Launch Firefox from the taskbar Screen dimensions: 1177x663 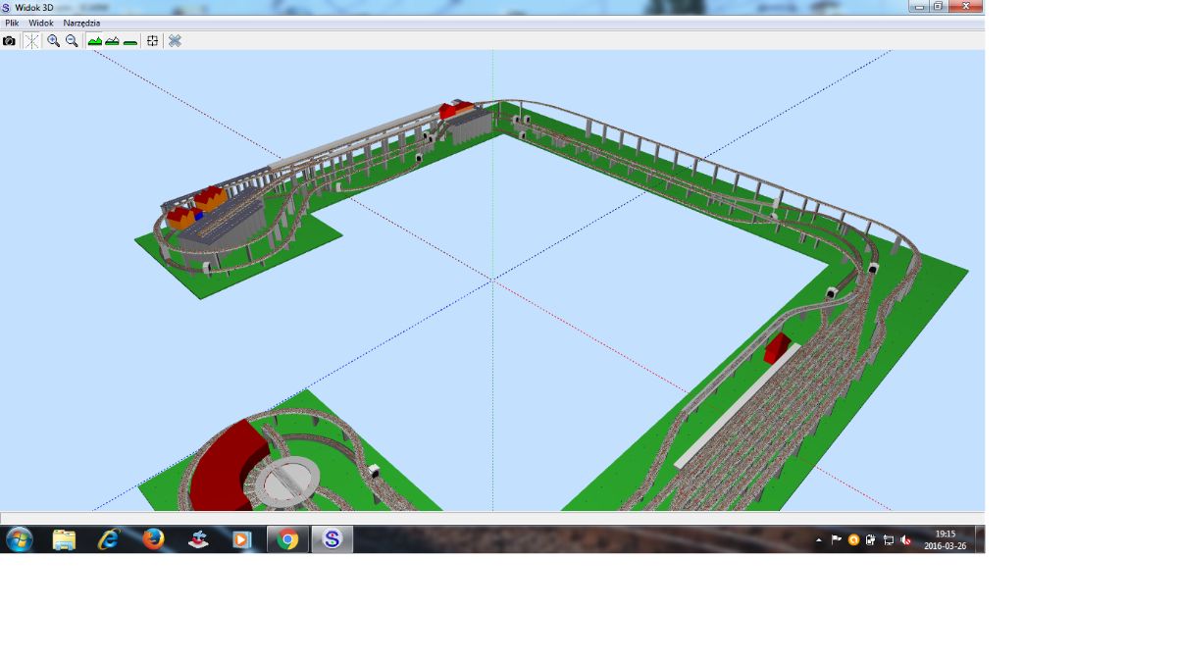153,539
